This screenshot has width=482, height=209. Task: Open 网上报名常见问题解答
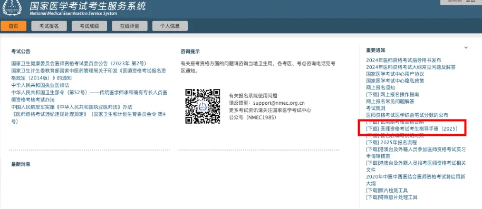coord(390,101)
